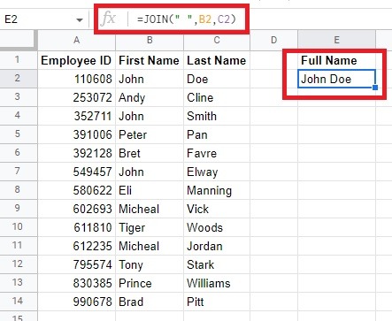This screenshot has height=321, width=392.
Task: Click cell with ID 253072
Action: (x=77, y=97)
